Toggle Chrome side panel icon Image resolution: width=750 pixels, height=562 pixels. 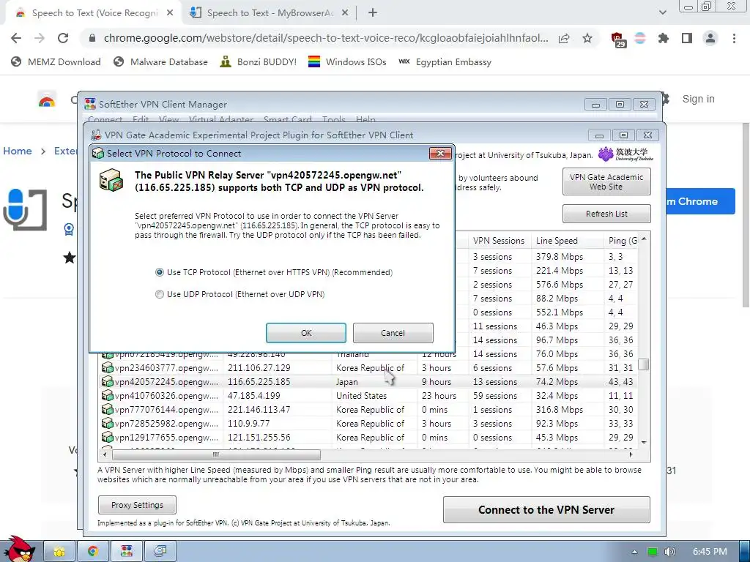[x=687, y=38]
